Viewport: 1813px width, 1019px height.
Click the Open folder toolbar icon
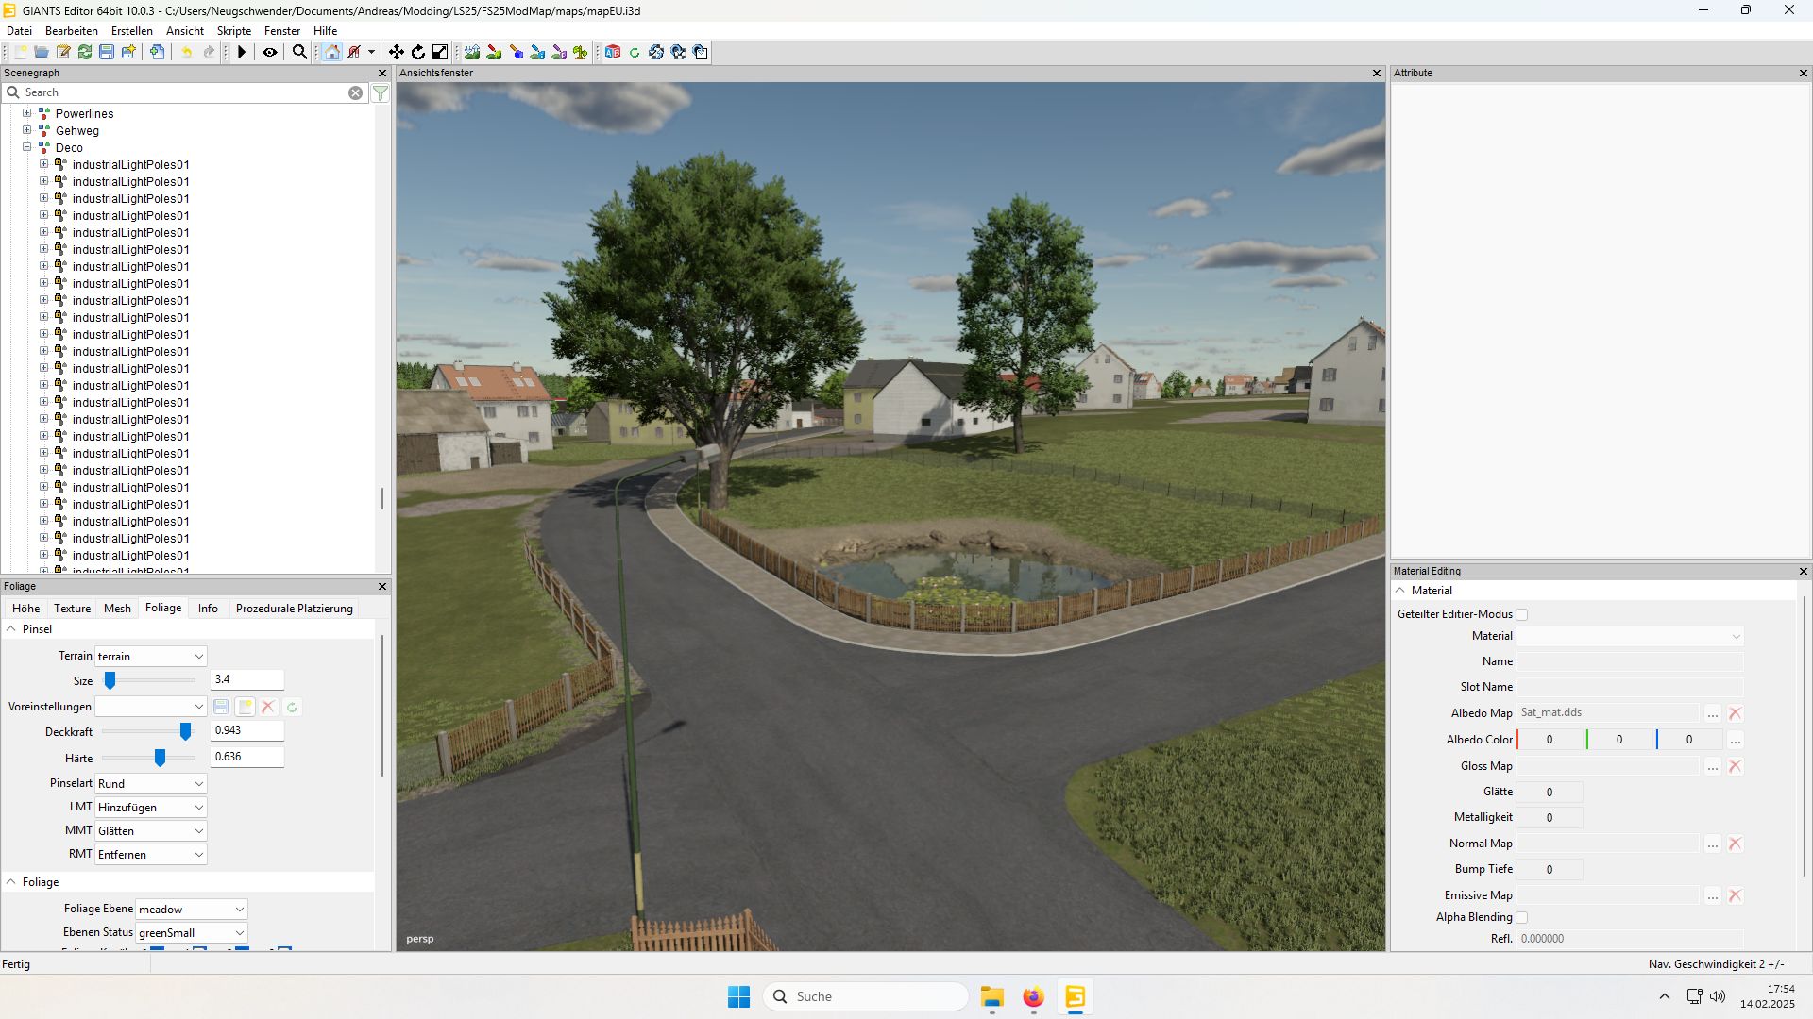[x=42, y=52]
